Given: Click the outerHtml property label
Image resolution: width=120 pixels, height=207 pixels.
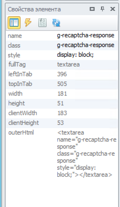Looking at the screenshot, I should (21, 132).
